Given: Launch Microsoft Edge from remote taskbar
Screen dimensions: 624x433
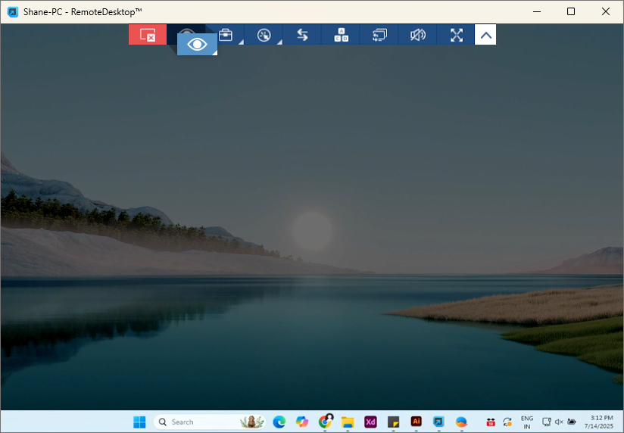Looking at the screenshot, I should pos(279,422).
